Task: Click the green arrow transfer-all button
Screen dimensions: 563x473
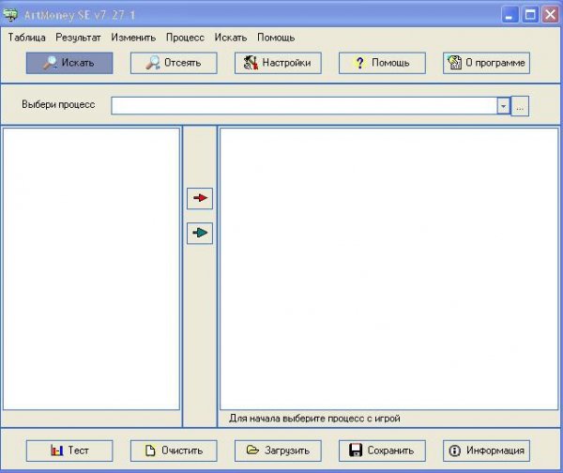Action: click(200, 233)
